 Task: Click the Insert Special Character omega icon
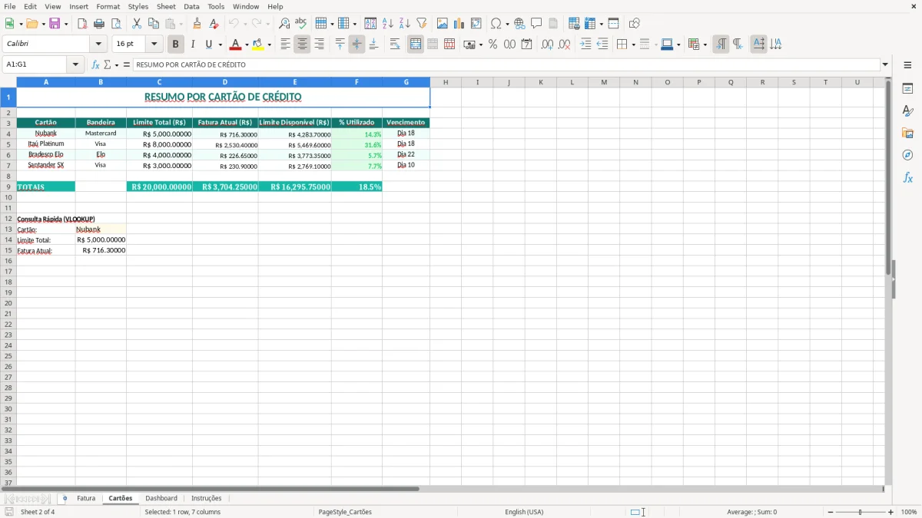[x=496, y=24]
